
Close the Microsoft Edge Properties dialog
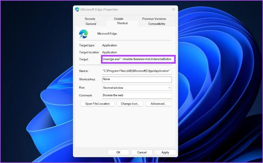pyautogui.click(x=173, y=10)
